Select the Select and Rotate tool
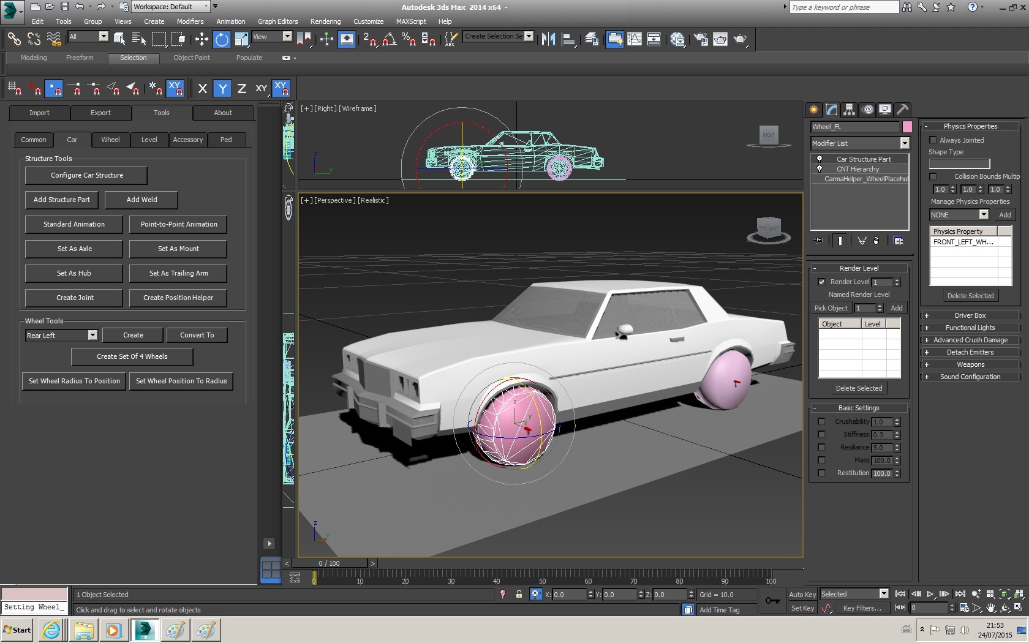Viewport: 1029px width, 643px height. coord(221,39)
